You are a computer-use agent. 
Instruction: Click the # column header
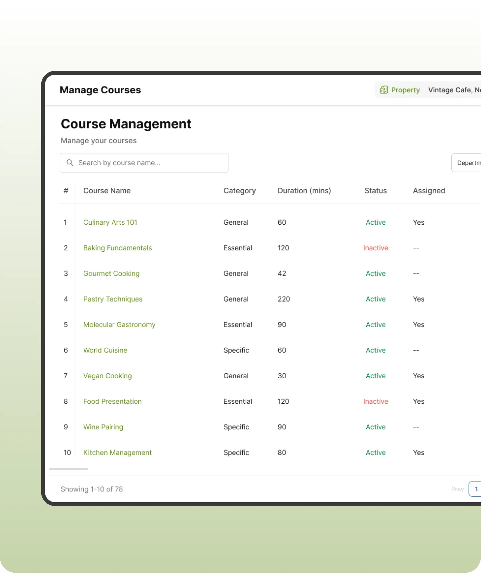tap(66, 191)
